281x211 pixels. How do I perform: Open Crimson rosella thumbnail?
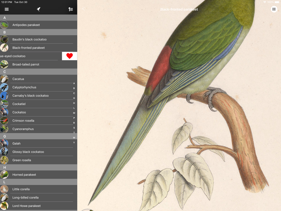coord(4,121)
